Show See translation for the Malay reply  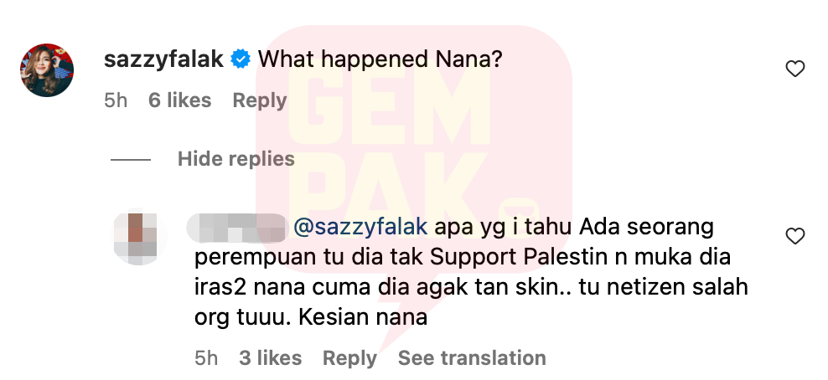click(x=472, y=358)
